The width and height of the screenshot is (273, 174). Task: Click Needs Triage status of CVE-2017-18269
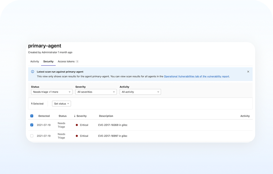pos(62,125)
